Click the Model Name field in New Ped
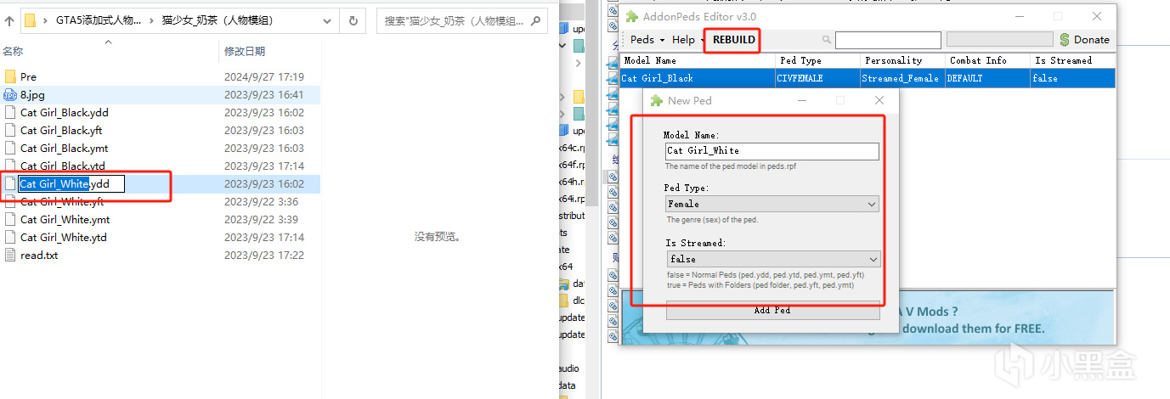Viewport: 1170px width, 399px height. (772, 151)
